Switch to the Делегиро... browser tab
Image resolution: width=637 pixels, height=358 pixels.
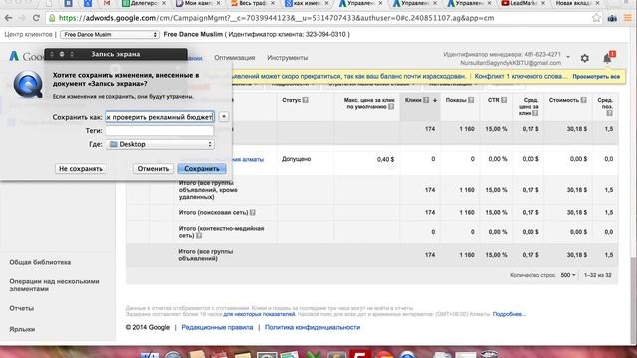coord(144,3)
